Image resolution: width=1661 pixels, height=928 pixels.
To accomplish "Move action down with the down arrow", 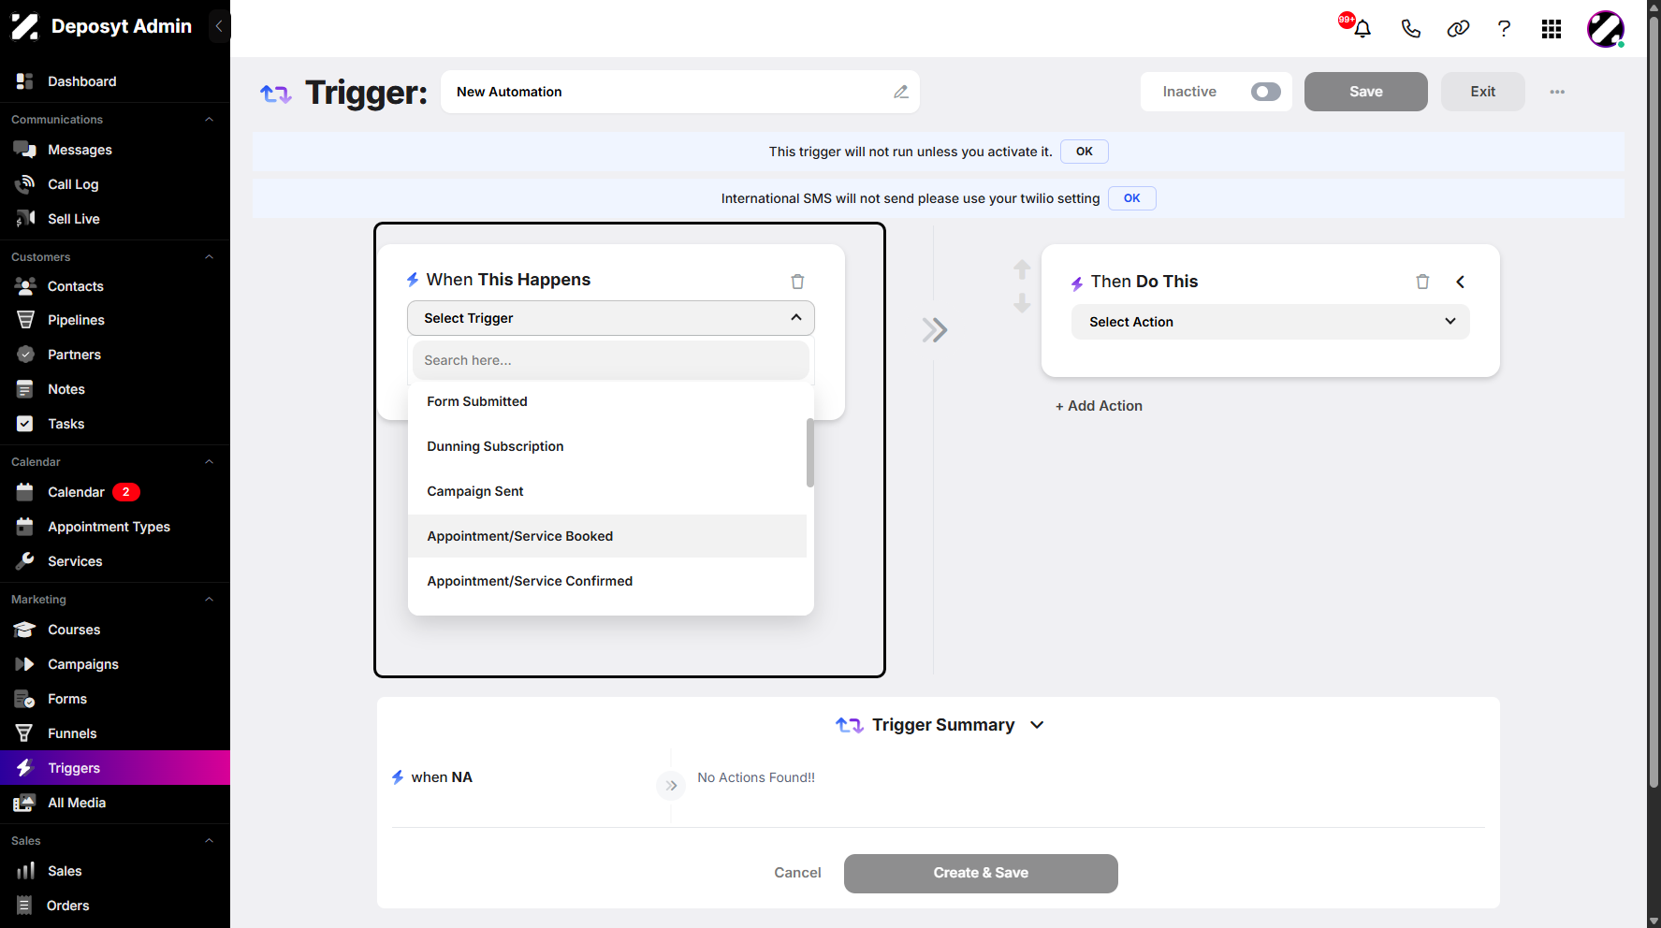I will pyautogui.click(x=1022, y=303).
